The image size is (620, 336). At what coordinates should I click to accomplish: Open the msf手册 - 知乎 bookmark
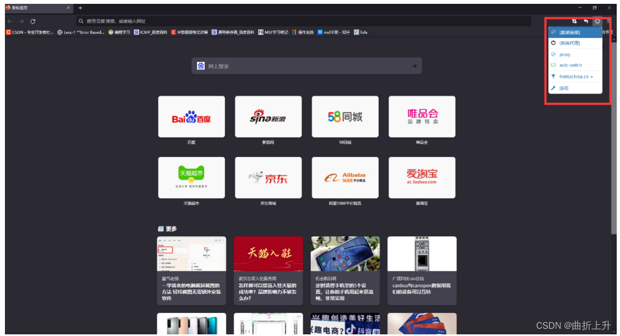[x=334, y=32]
